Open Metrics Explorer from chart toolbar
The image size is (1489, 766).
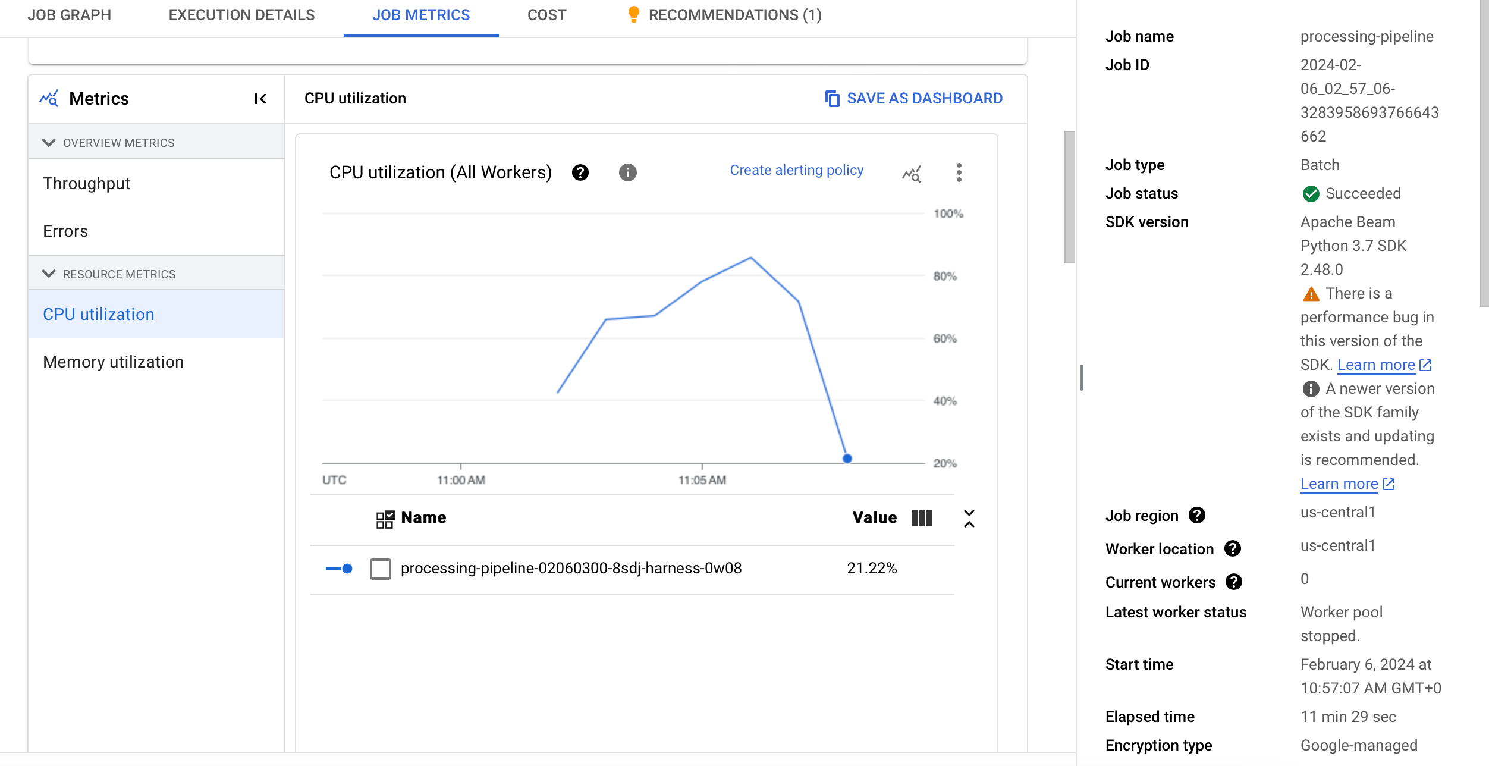[912, 174]
